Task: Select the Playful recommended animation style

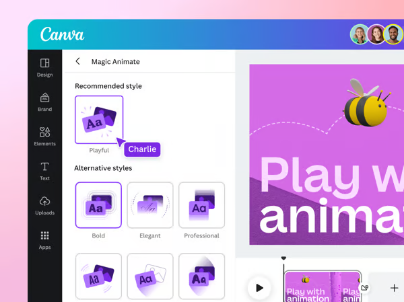Action: tap(99, 120)
